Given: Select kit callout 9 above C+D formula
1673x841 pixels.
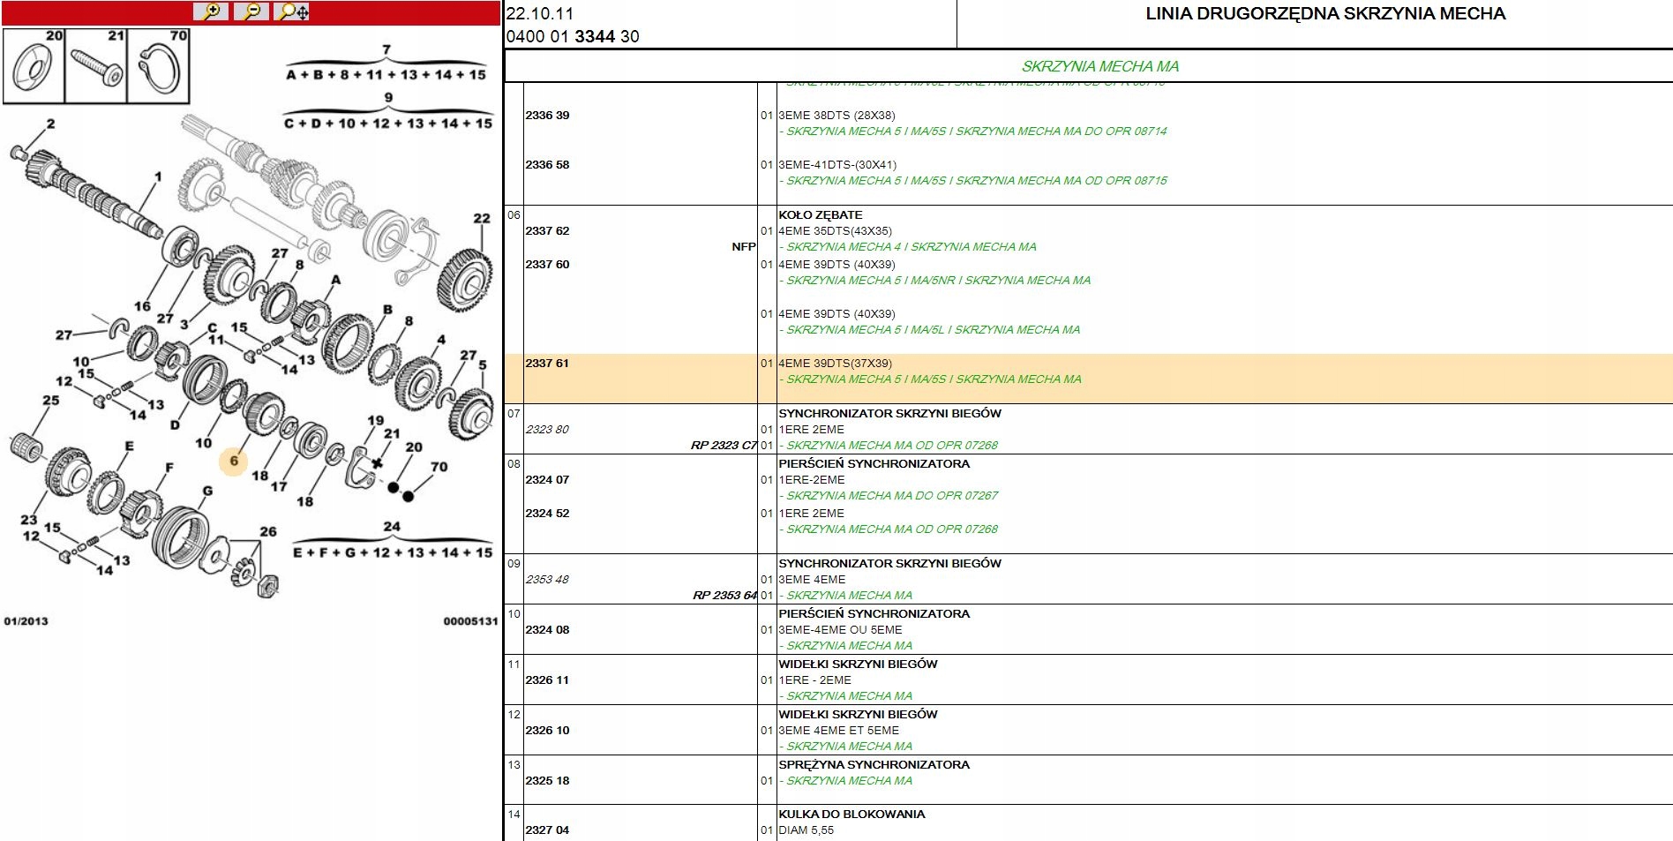Looking at the screenshot, I should (x=388, y=97).
